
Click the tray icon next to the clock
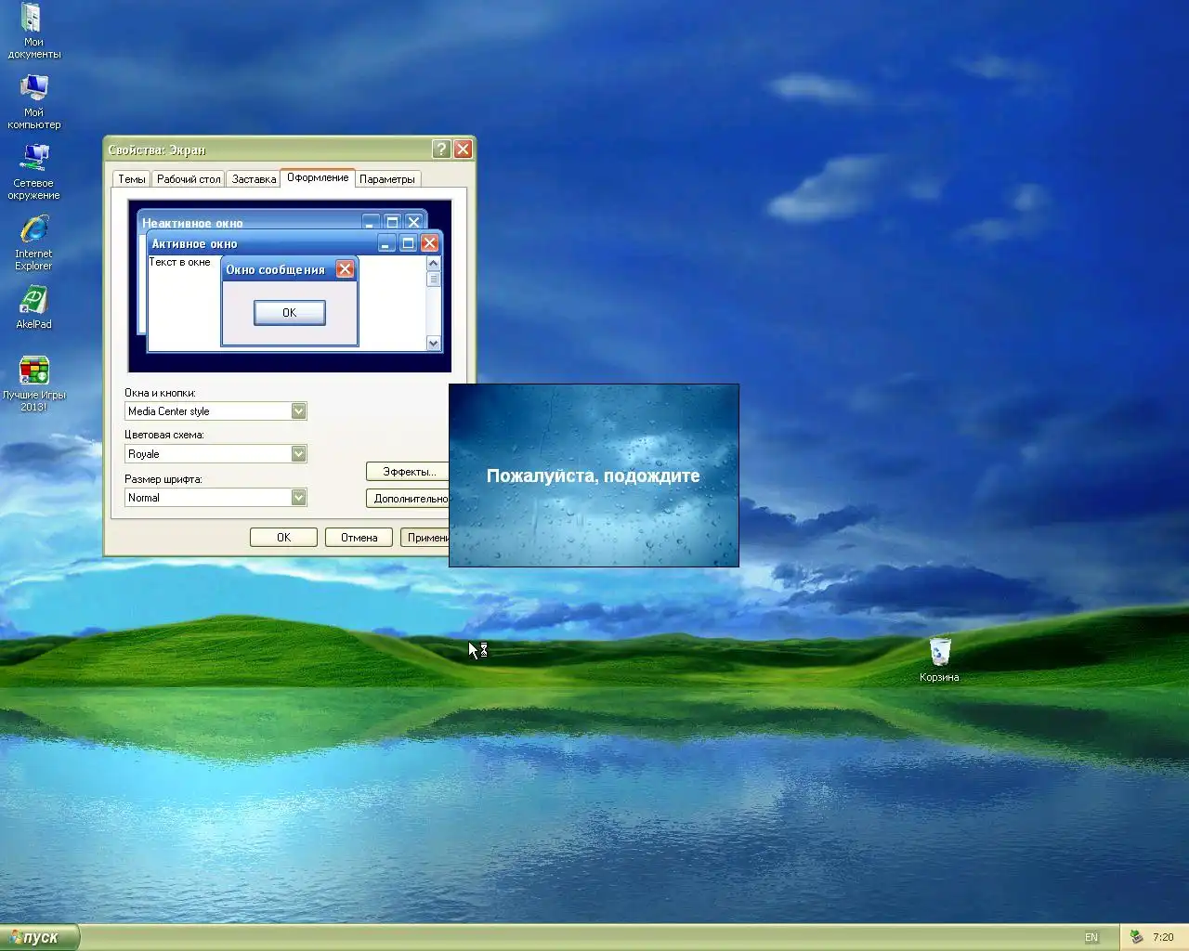tap(1136, 937)
